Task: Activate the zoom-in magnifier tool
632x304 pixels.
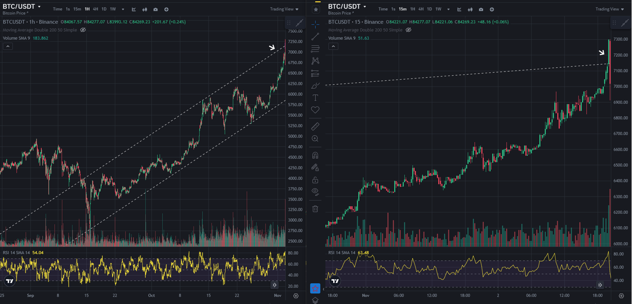Action: coord(315,138)
